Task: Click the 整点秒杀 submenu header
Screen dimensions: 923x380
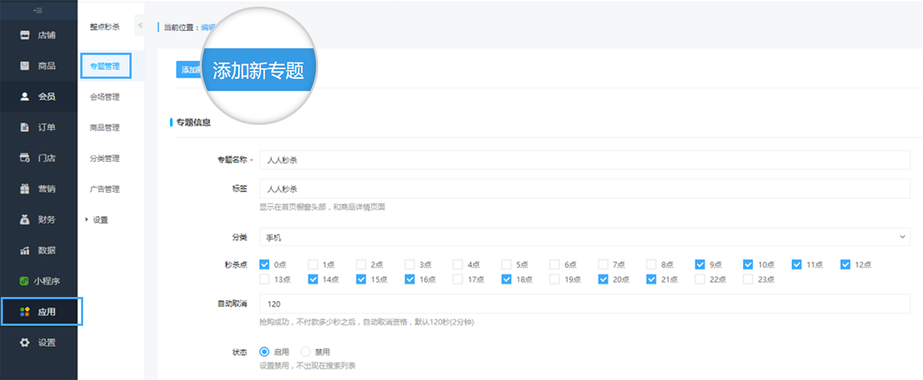Action: 105,27
